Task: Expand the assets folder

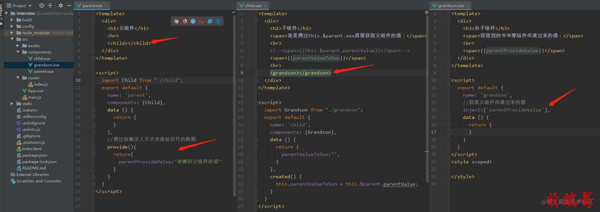Action: pos(18,45)
